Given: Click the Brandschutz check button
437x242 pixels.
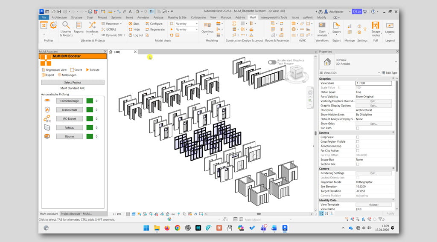Looking at the screenshot, I should coord(69,109).
